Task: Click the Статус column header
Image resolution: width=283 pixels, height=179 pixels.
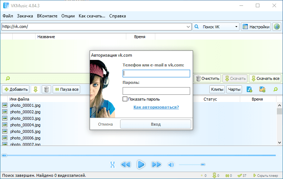Action: 210,99
